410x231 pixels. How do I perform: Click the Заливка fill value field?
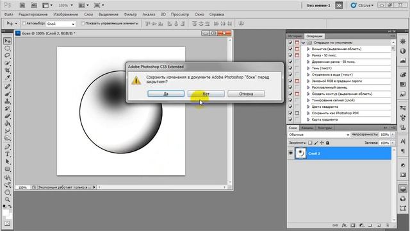[x=384, y=142]
